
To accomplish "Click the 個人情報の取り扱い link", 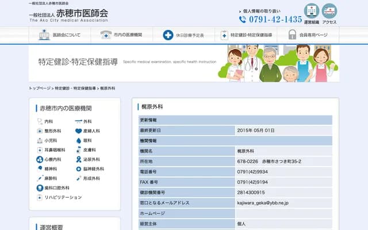I will pyautogui.click(x=262, y=11).
